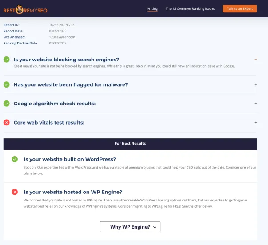Screen dimensions: 268x245
Task: Click 'Has your website been flagged for malware?' heading
Action: click(71, 84)
